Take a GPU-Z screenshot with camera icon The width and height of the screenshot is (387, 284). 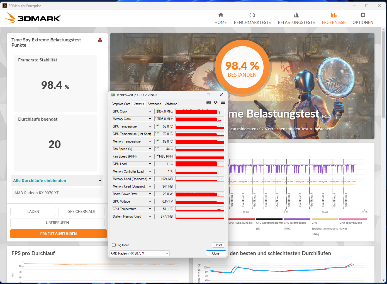(208, 102)
